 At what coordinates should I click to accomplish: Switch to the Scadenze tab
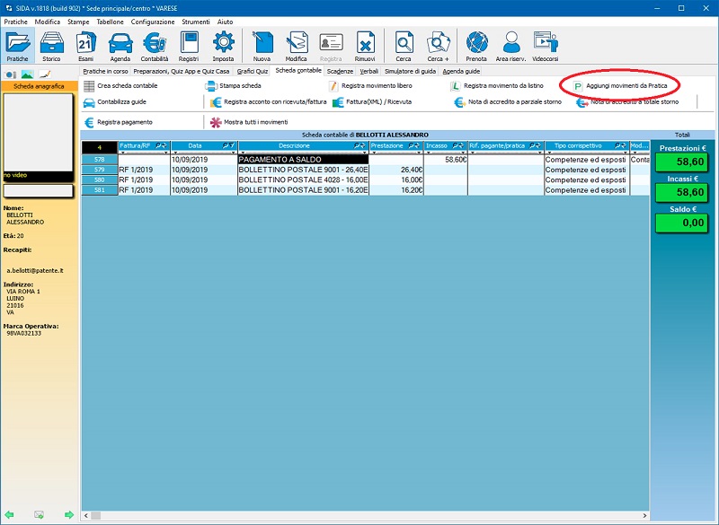click(340, 70)
